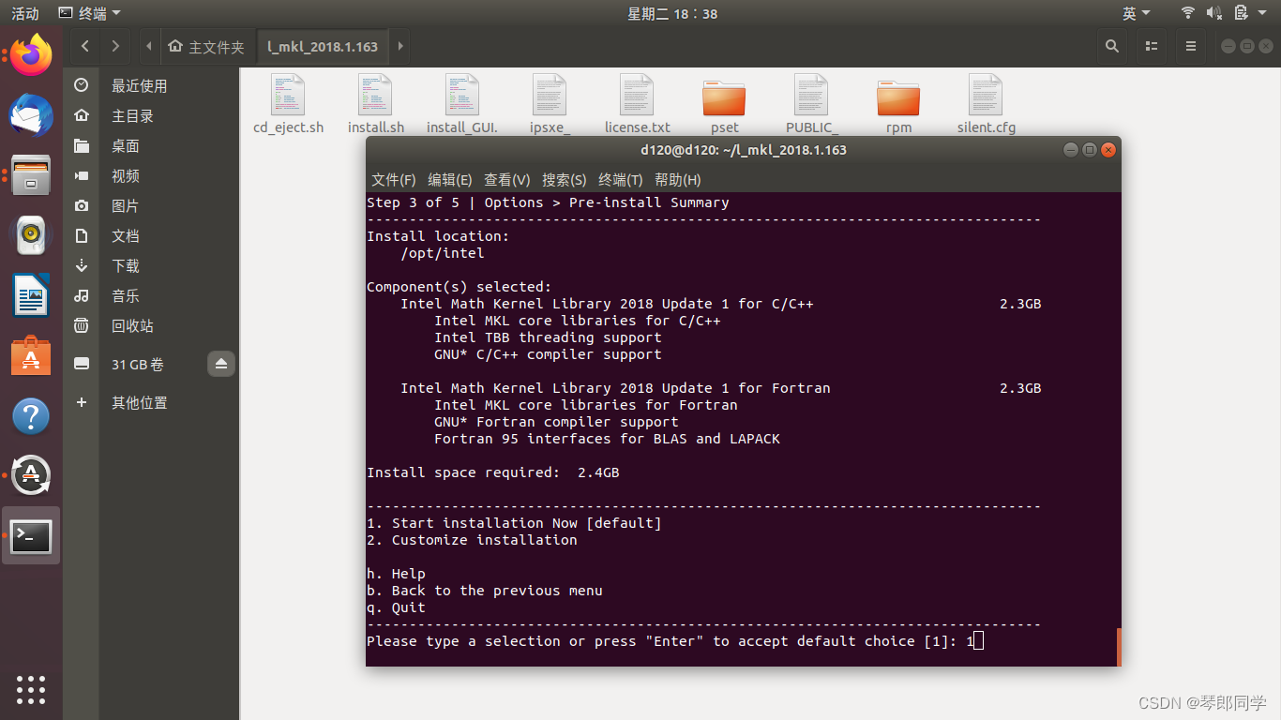Image resolution: width=1281 pixels, height=720 pixels.
Task: Open the terminal Edit menu 编辑(E)
Action: click(449, 179)
